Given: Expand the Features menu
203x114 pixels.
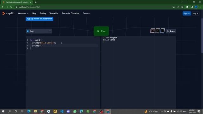Looking at the screenshot, I should coord(23,13).
